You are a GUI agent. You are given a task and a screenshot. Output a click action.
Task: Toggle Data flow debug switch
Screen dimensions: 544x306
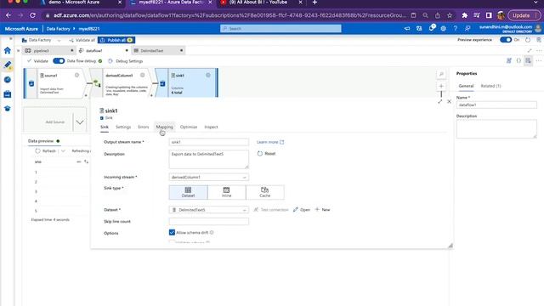(59, 60)
